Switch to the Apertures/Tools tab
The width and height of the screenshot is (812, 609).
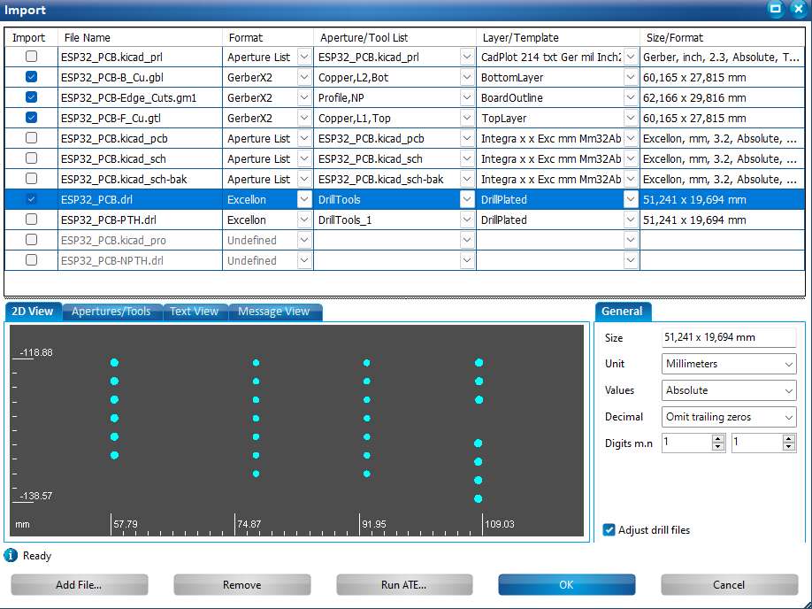pos(111,312)
